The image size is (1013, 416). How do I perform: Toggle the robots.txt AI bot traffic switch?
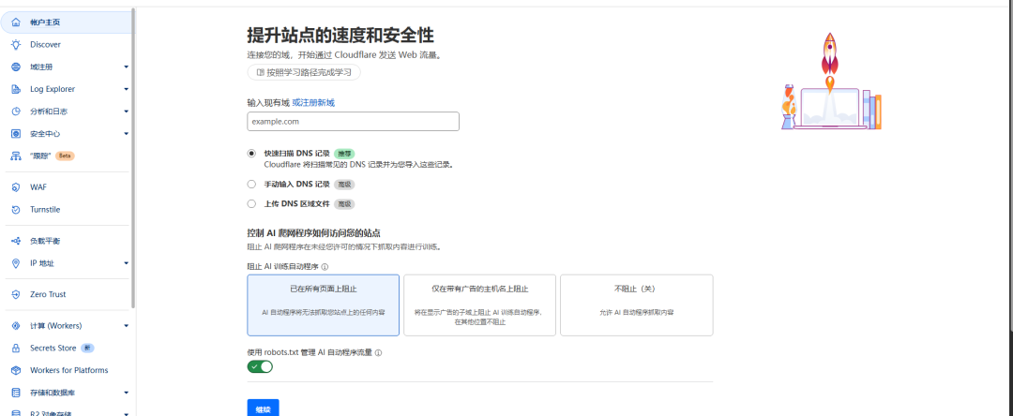click(260, 367)
